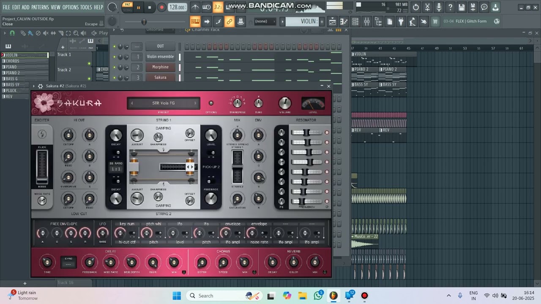Open the PATTERNS menu

(x=40, y=7)
